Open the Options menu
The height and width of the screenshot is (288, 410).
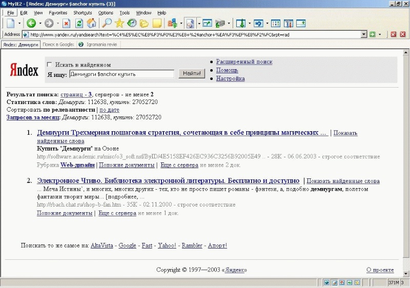[x=106, y=12]
